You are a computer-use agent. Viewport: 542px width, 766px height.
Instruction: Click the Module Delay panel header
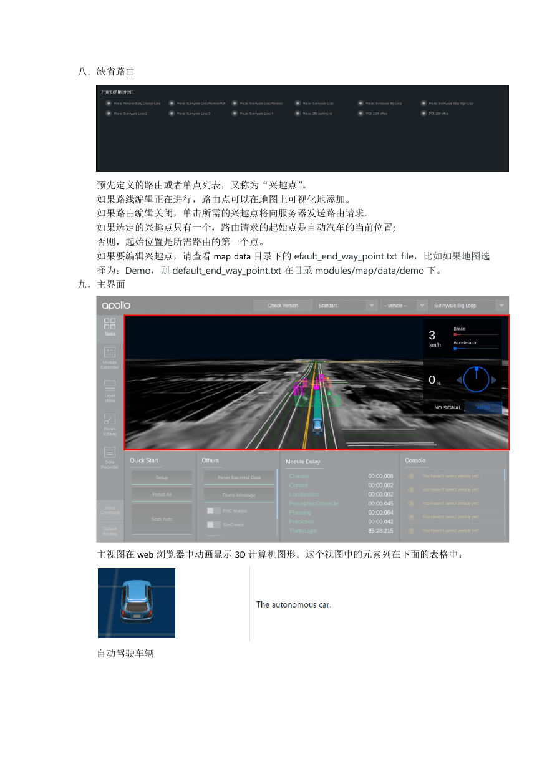coord(303,462)
